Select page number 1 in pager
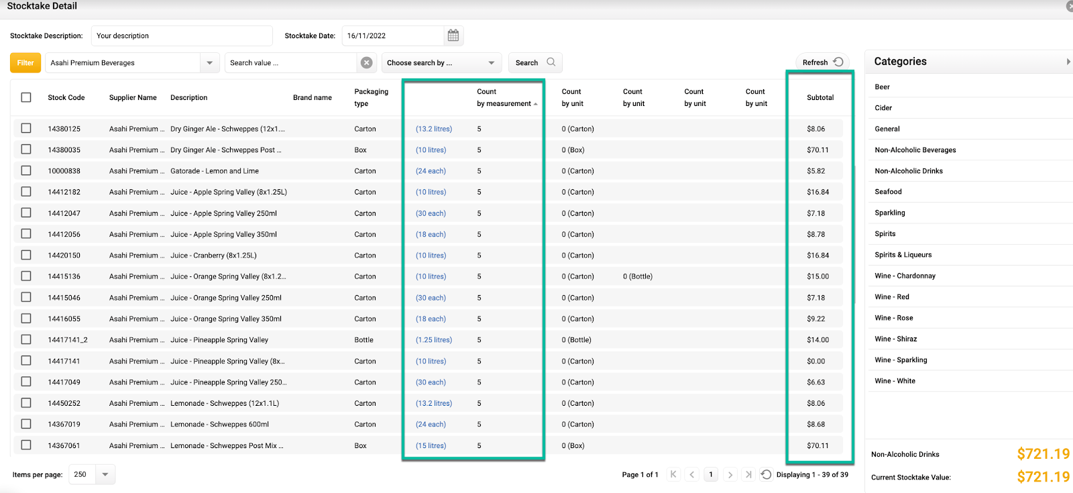The image size is (1073, 493). (x=711, y=474)
